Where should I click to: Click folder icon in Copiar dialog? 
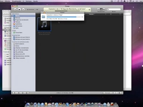coord(43,17)
